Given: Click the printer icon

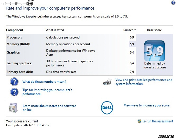Looking at the screenshot, I should coord(107,82).
